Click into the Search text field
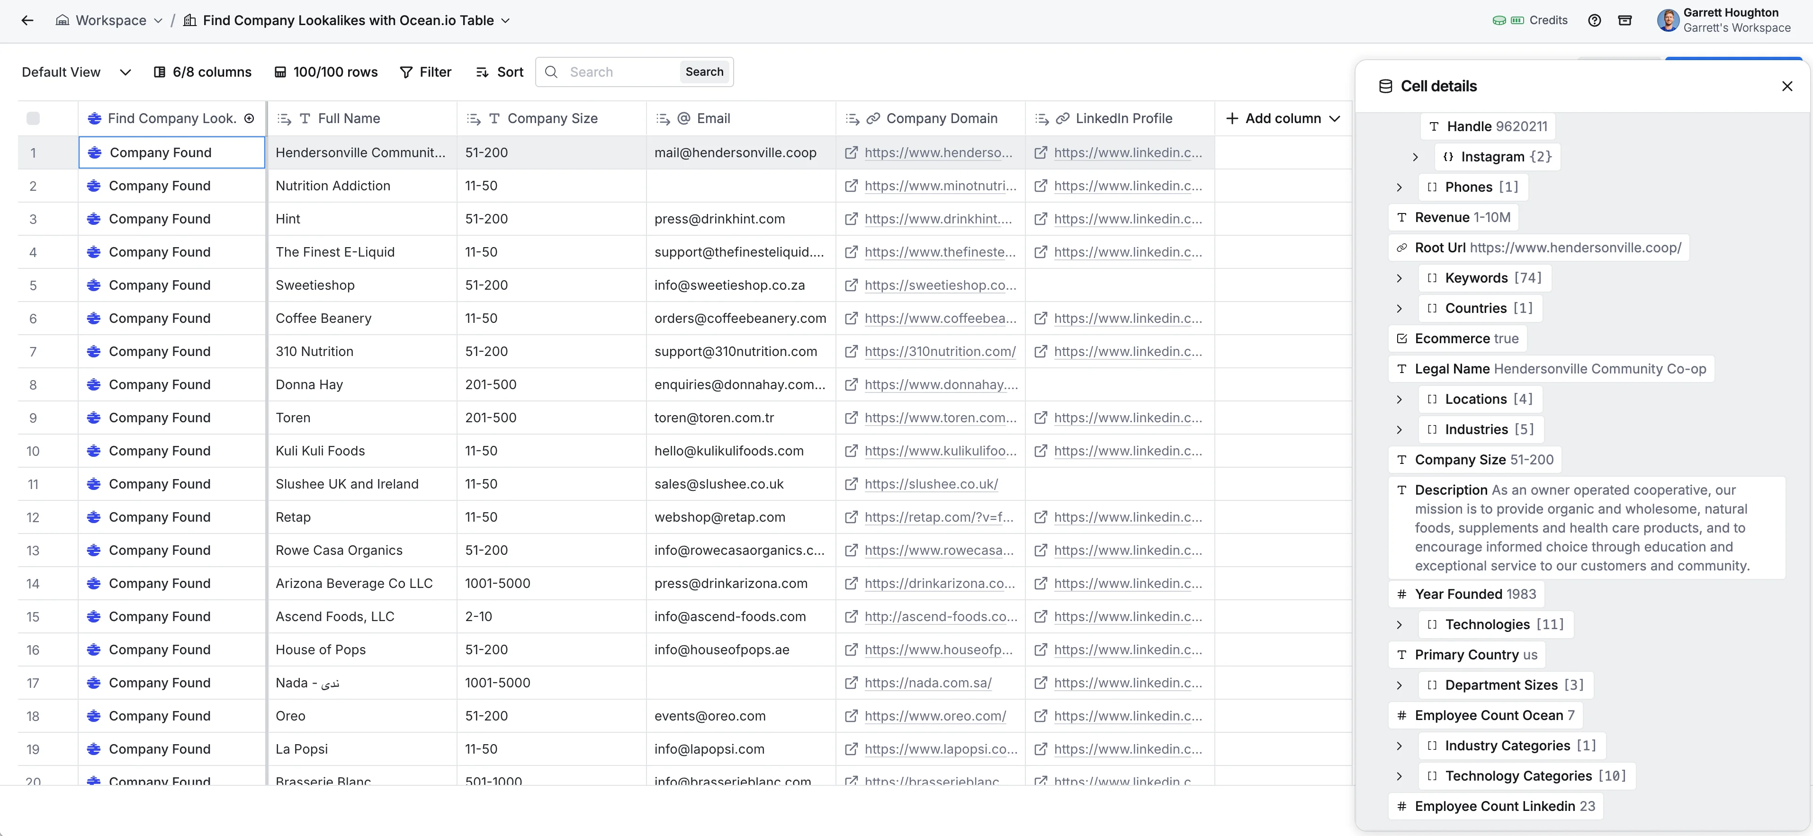 point(619,72)
